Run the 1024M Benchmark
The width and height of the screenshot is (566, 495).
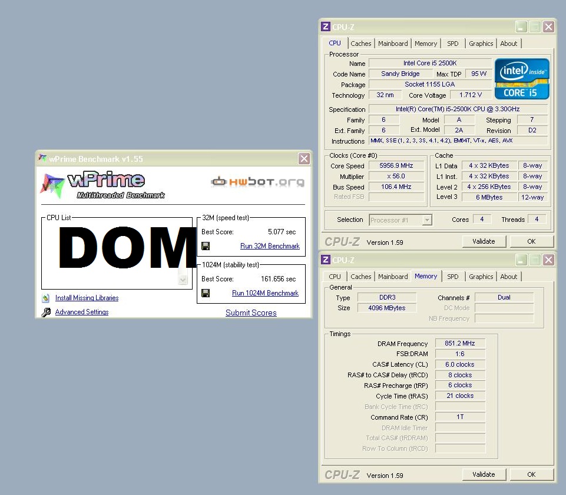tap(265, 293)
